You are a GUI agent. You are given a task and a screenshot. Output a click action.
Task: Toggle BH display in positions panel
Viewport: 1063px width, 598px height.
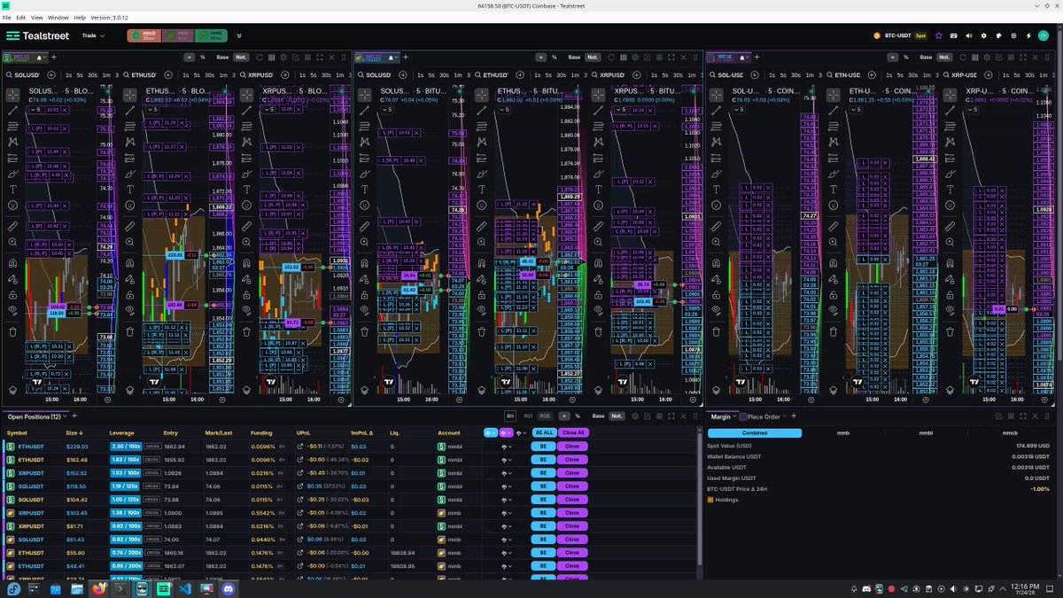510,415
